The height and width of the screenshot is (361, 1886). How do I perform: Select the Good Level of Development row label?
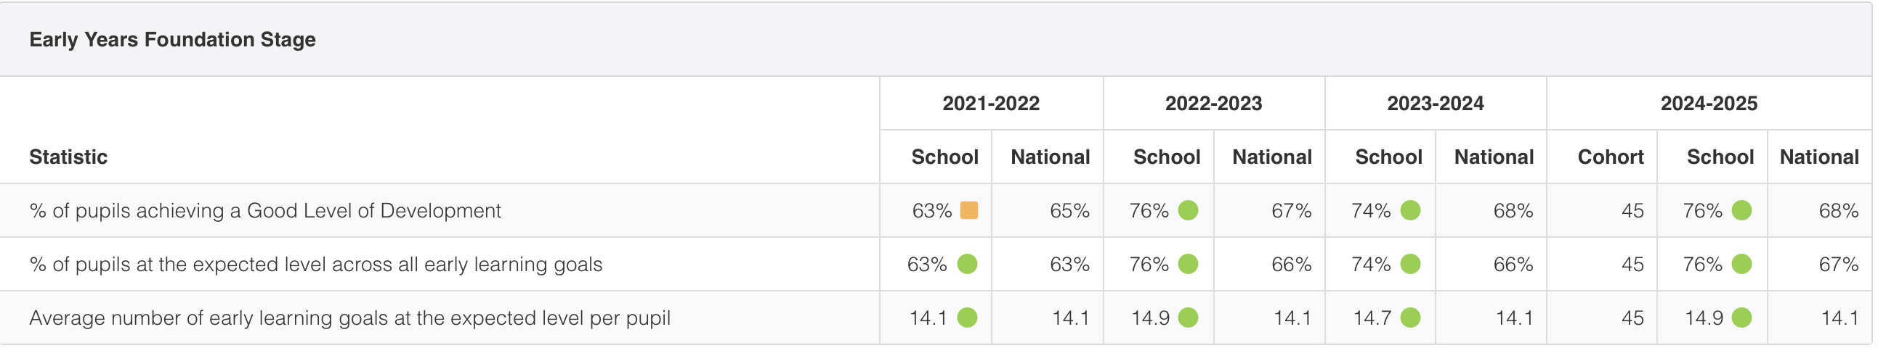pyautogui.click(x=265, y=210)
